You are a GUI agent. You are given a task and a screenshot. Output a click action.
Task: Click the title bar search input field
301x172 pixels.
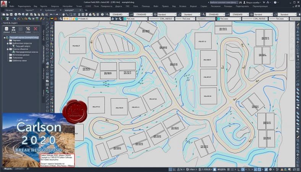coord(223,3)
